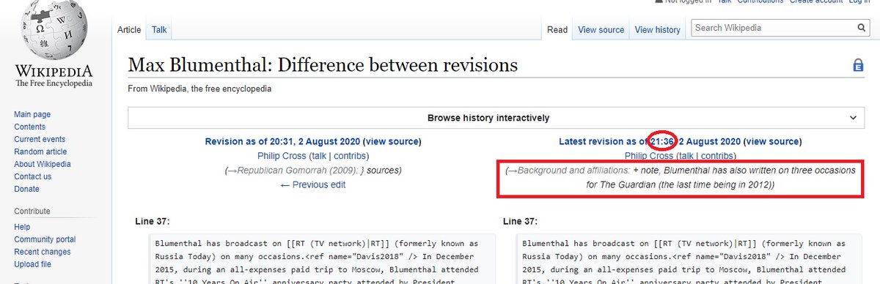Click the search magnifier icon
This screenshot has height=284, width=880.
pos(862,29)
